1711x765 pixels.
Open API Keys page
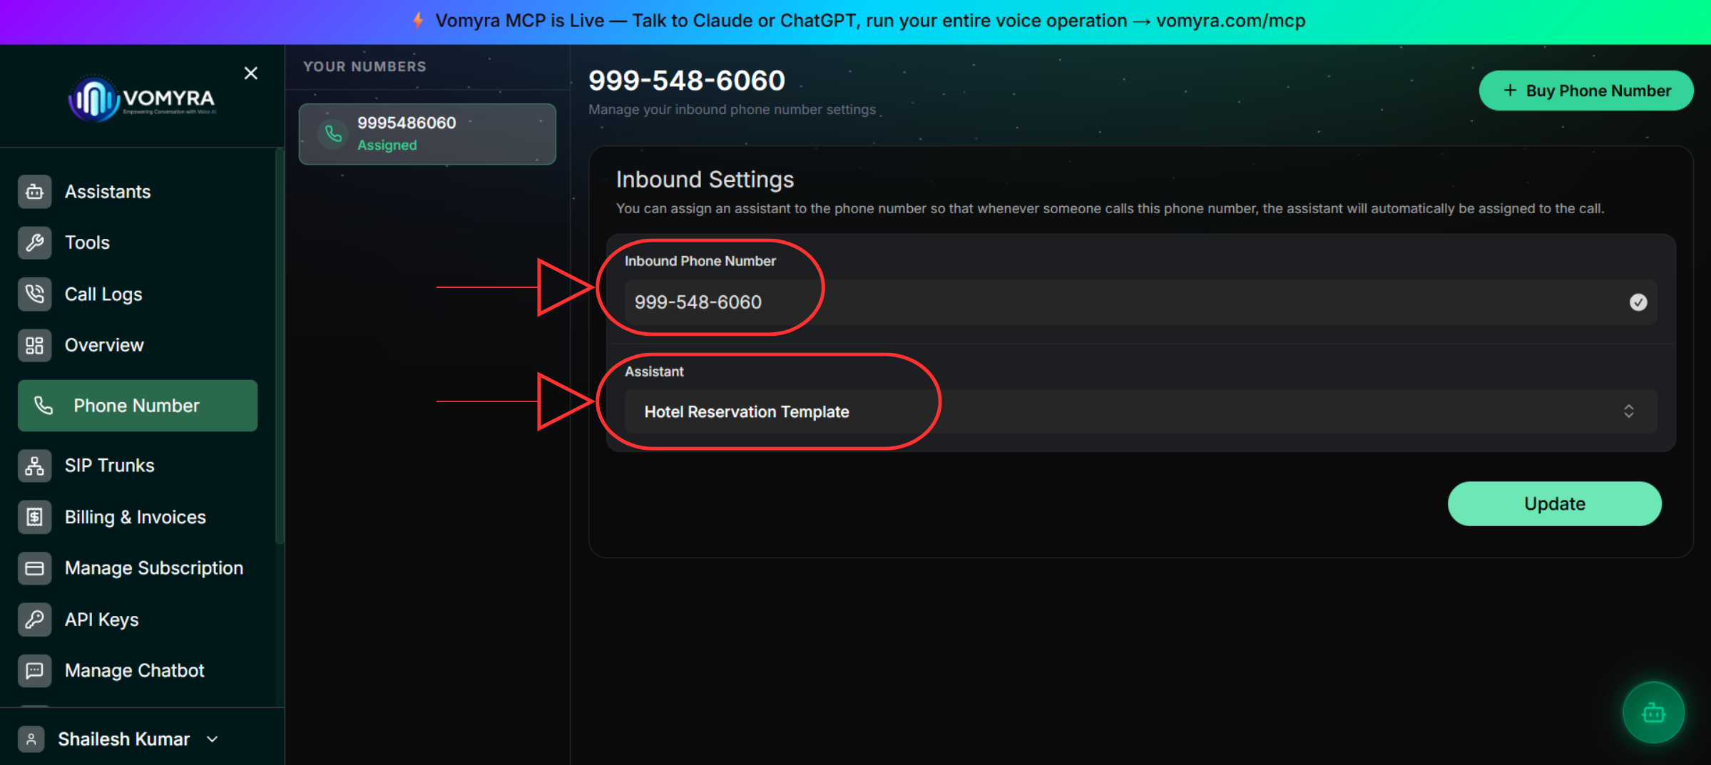[x=138, y=620]
